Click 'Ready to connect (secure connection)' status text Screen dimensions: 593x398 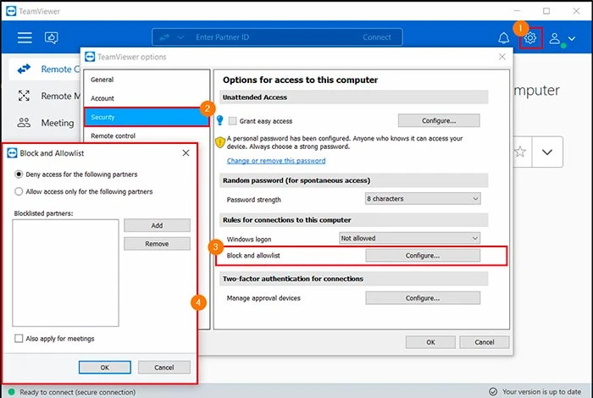tap(78, 392)
